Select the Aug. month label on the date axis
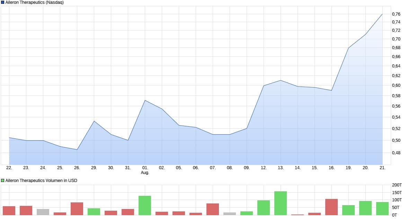407x219 pixels. point(145,173)
